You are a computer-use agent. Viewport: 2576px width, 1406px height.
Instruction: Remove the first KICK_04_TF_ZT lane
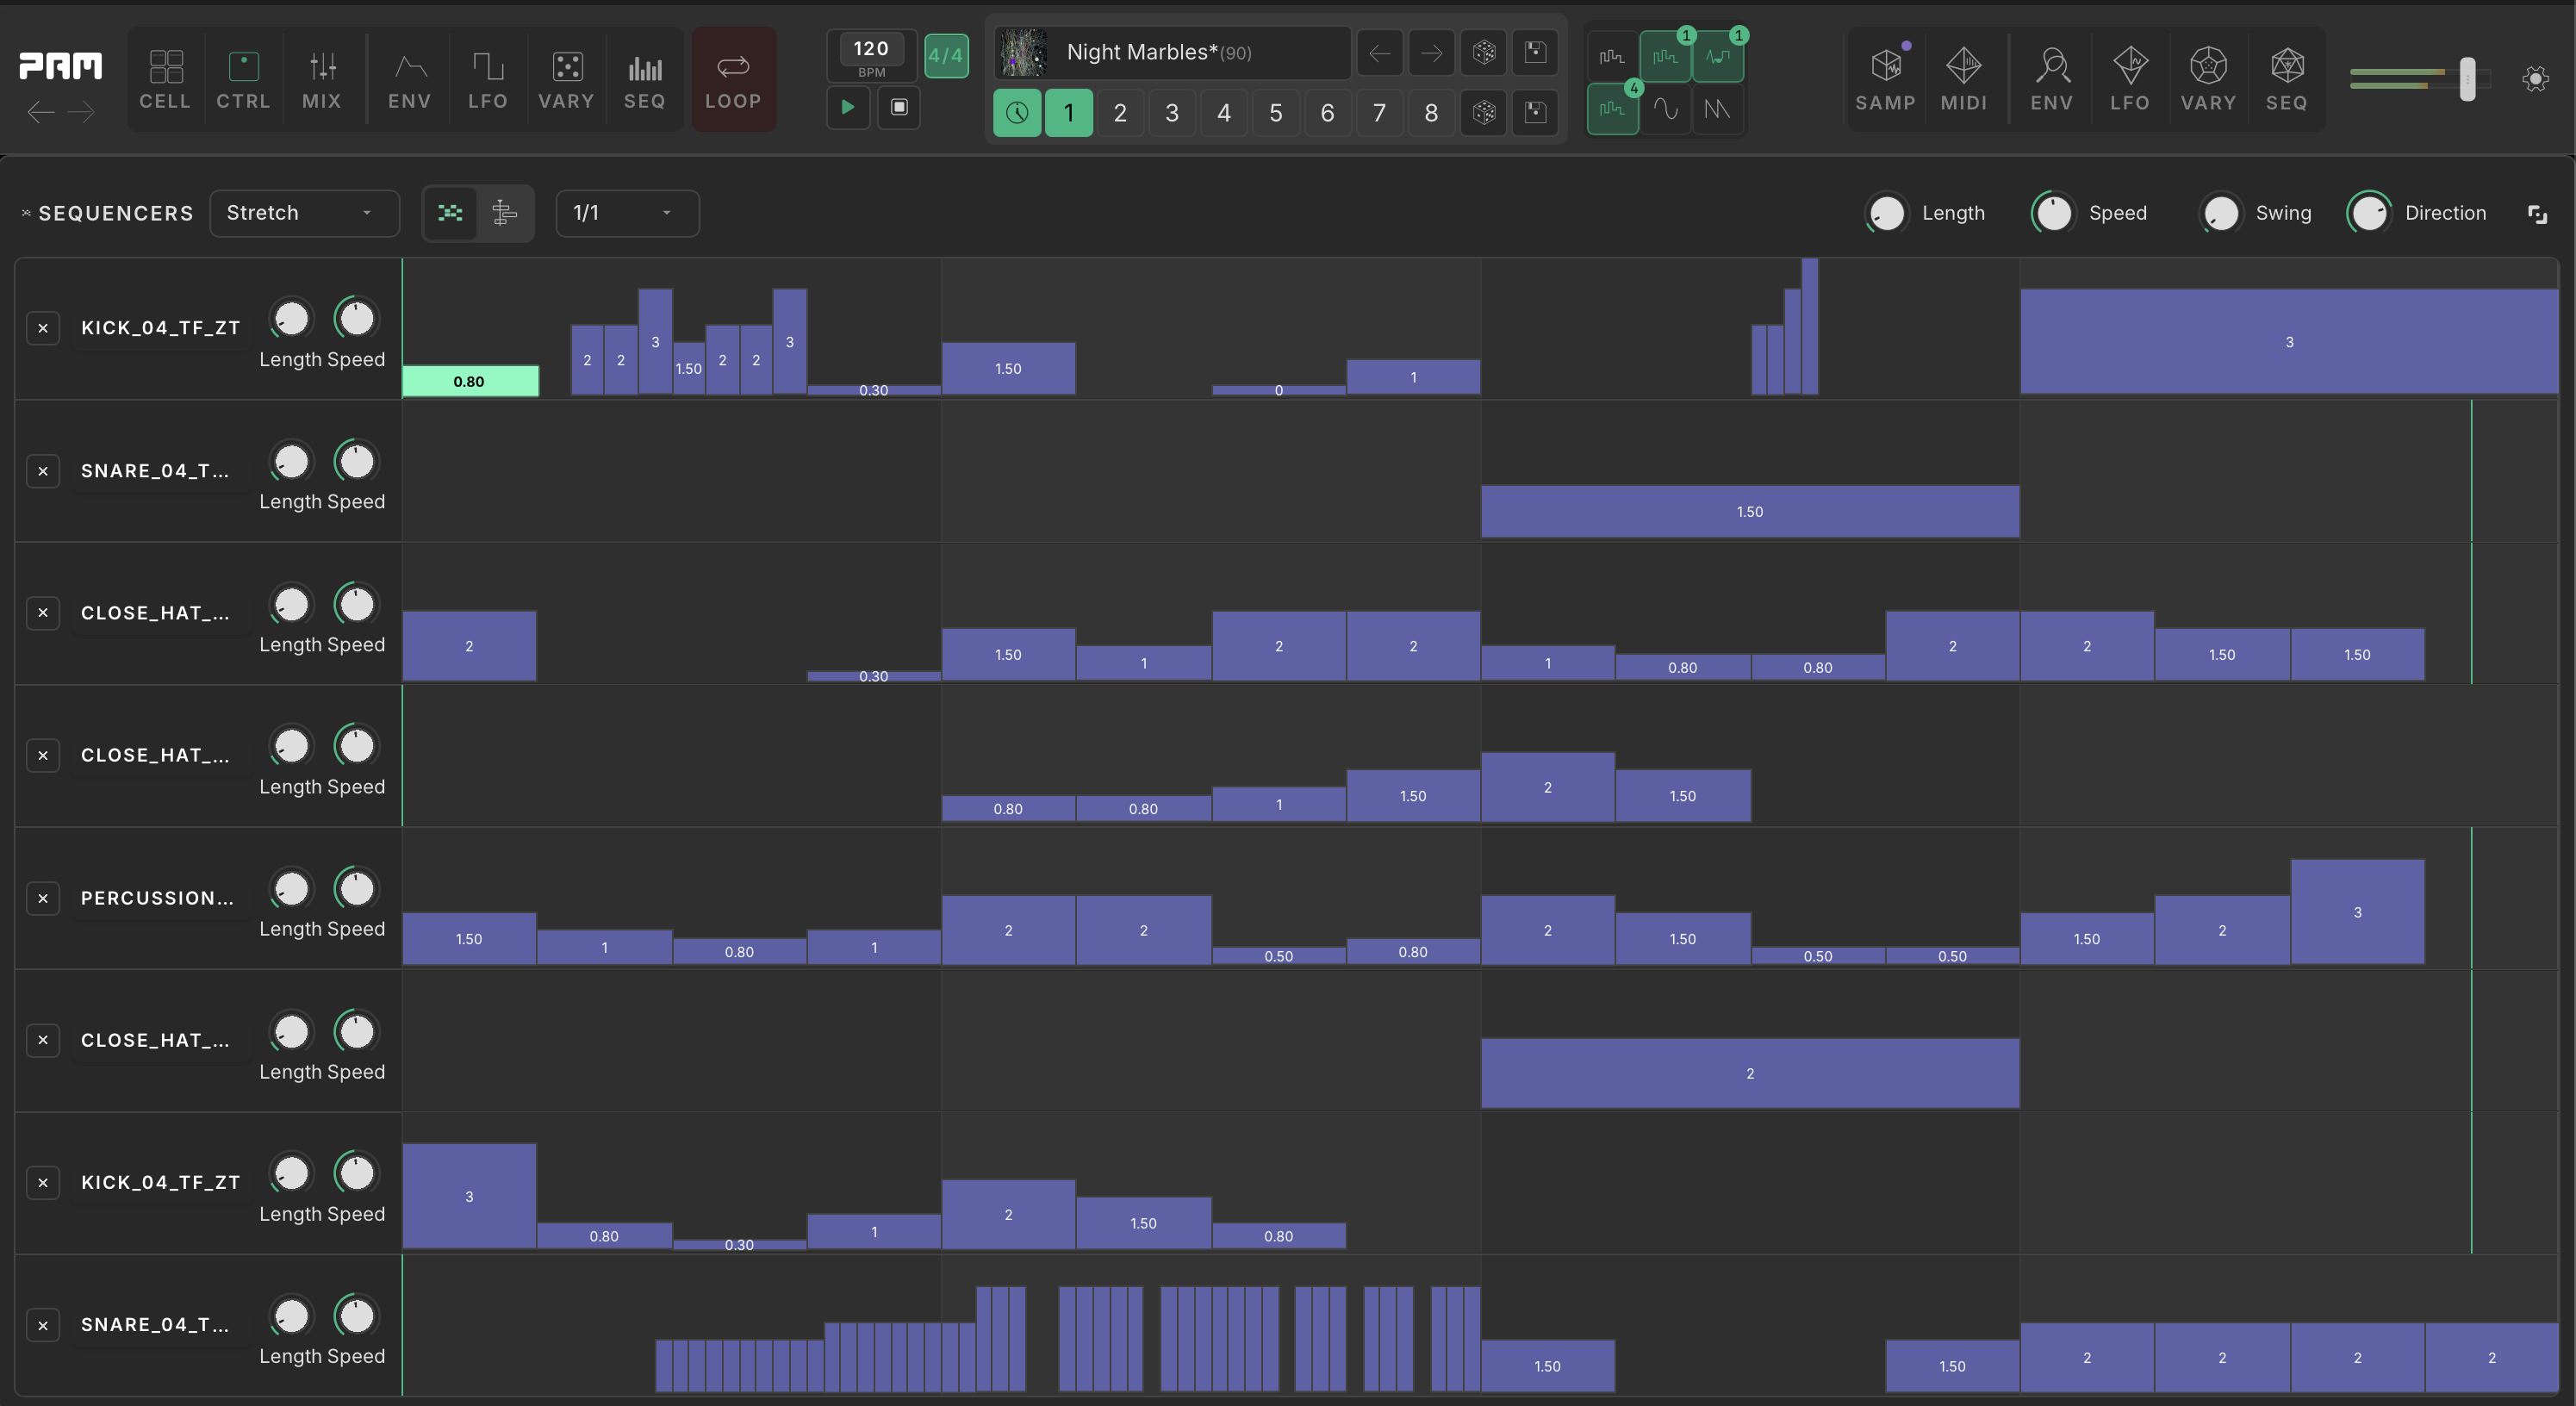(43, 328)
